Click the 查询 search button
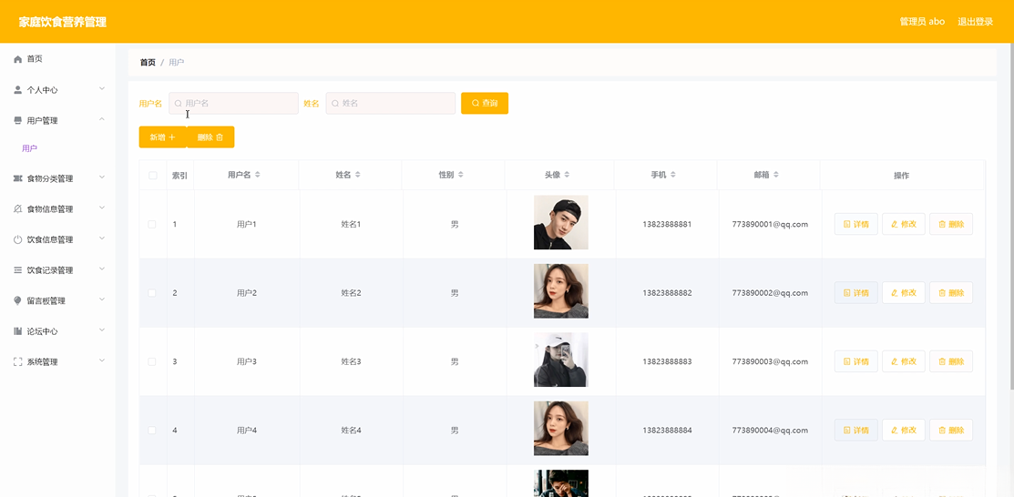The height and width of the screenshot is (497, 1014). [x=485, y=104]
